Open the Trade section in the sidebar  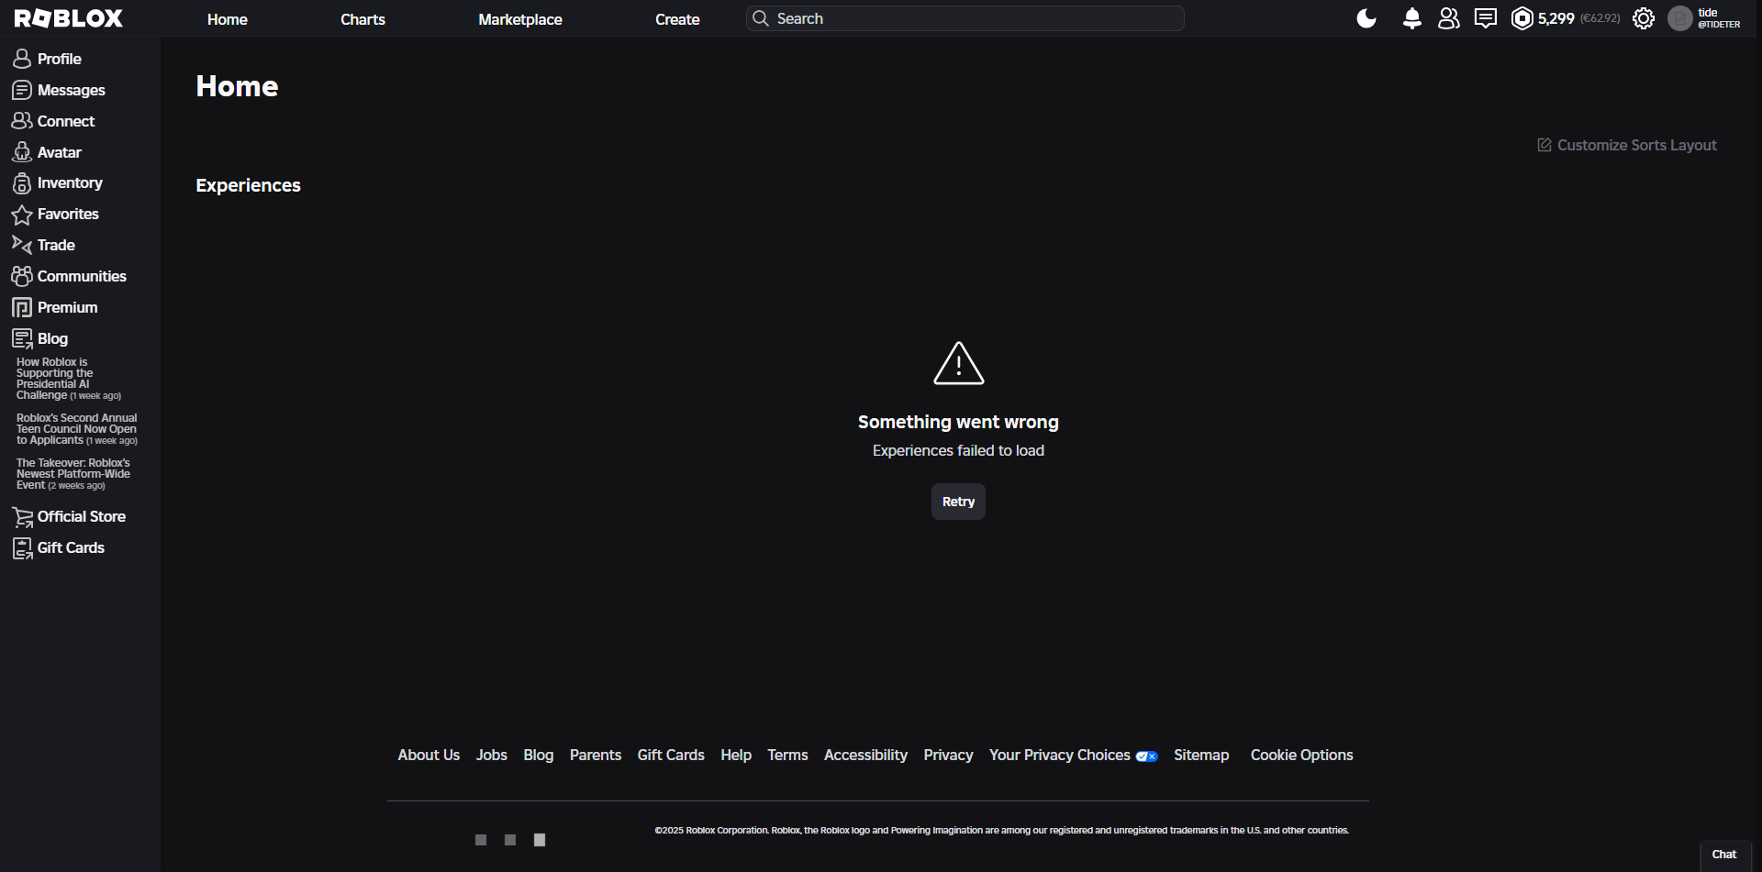pyautogui.click(x=53, y=245)
